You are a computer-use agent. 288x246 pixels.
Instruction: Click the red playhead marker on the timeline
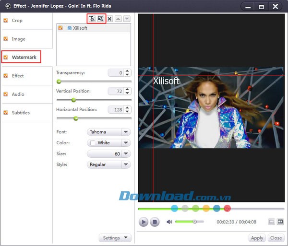point(227,209)
